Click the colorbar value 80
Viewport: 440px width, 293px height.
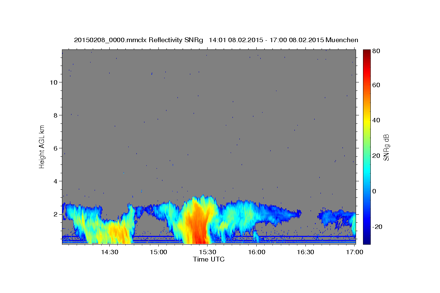(x=376, y=51)
